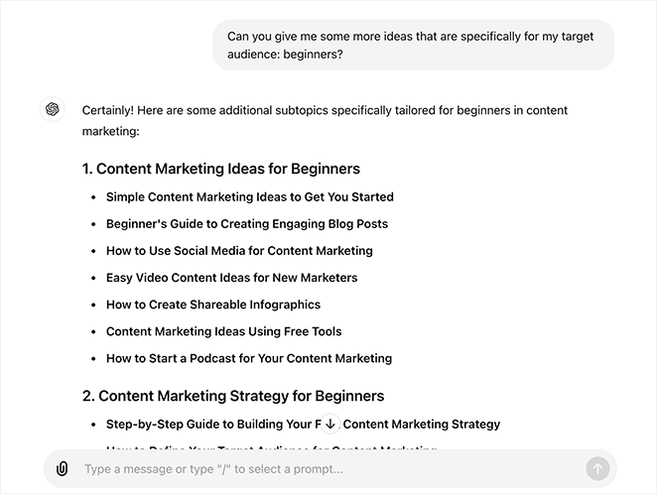Image resolution: width=657 pixels, height=494 pixels.
Task: Click the "Step-by-Step Guide to Building" list item
Action: 208,424
